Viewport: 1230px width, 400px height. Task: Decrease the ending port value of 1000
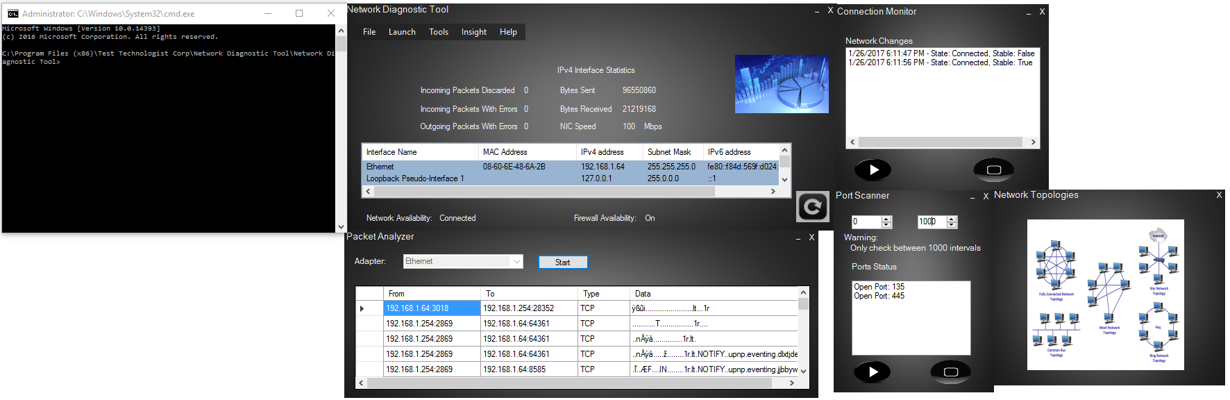click(952, 225)
